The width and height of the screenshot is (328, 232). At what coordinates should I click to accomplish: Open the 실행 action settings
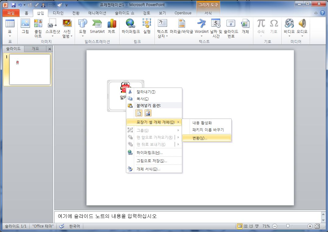(x=147, y=26)
